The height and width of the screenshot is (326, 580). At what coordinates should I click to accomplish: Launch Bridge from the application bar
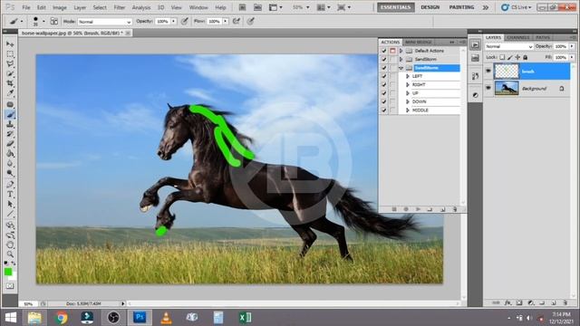(242, 7)
